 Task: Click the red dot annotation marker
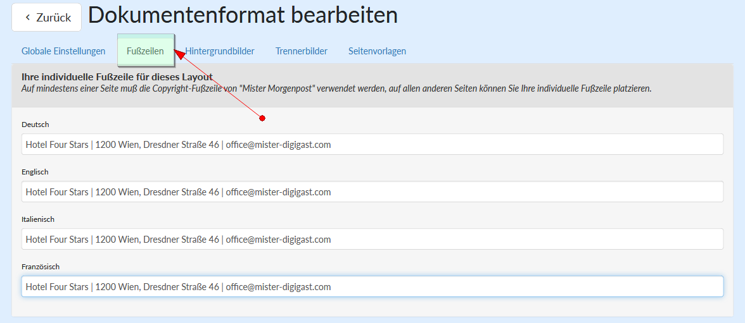pos(262,118)
